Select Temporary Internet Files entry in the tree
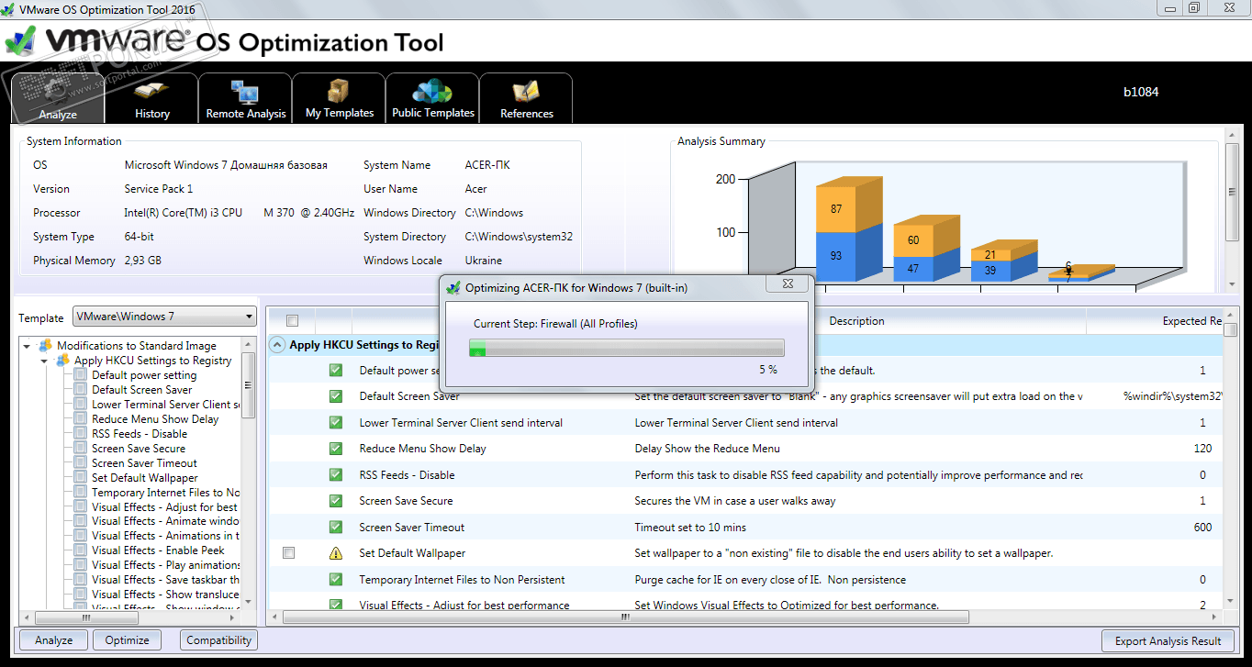 [x=165, y=493]
